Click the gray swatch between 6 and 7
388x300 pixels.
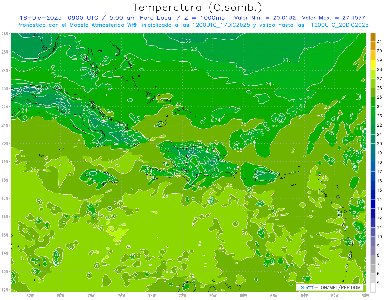[x=373, y=269]
